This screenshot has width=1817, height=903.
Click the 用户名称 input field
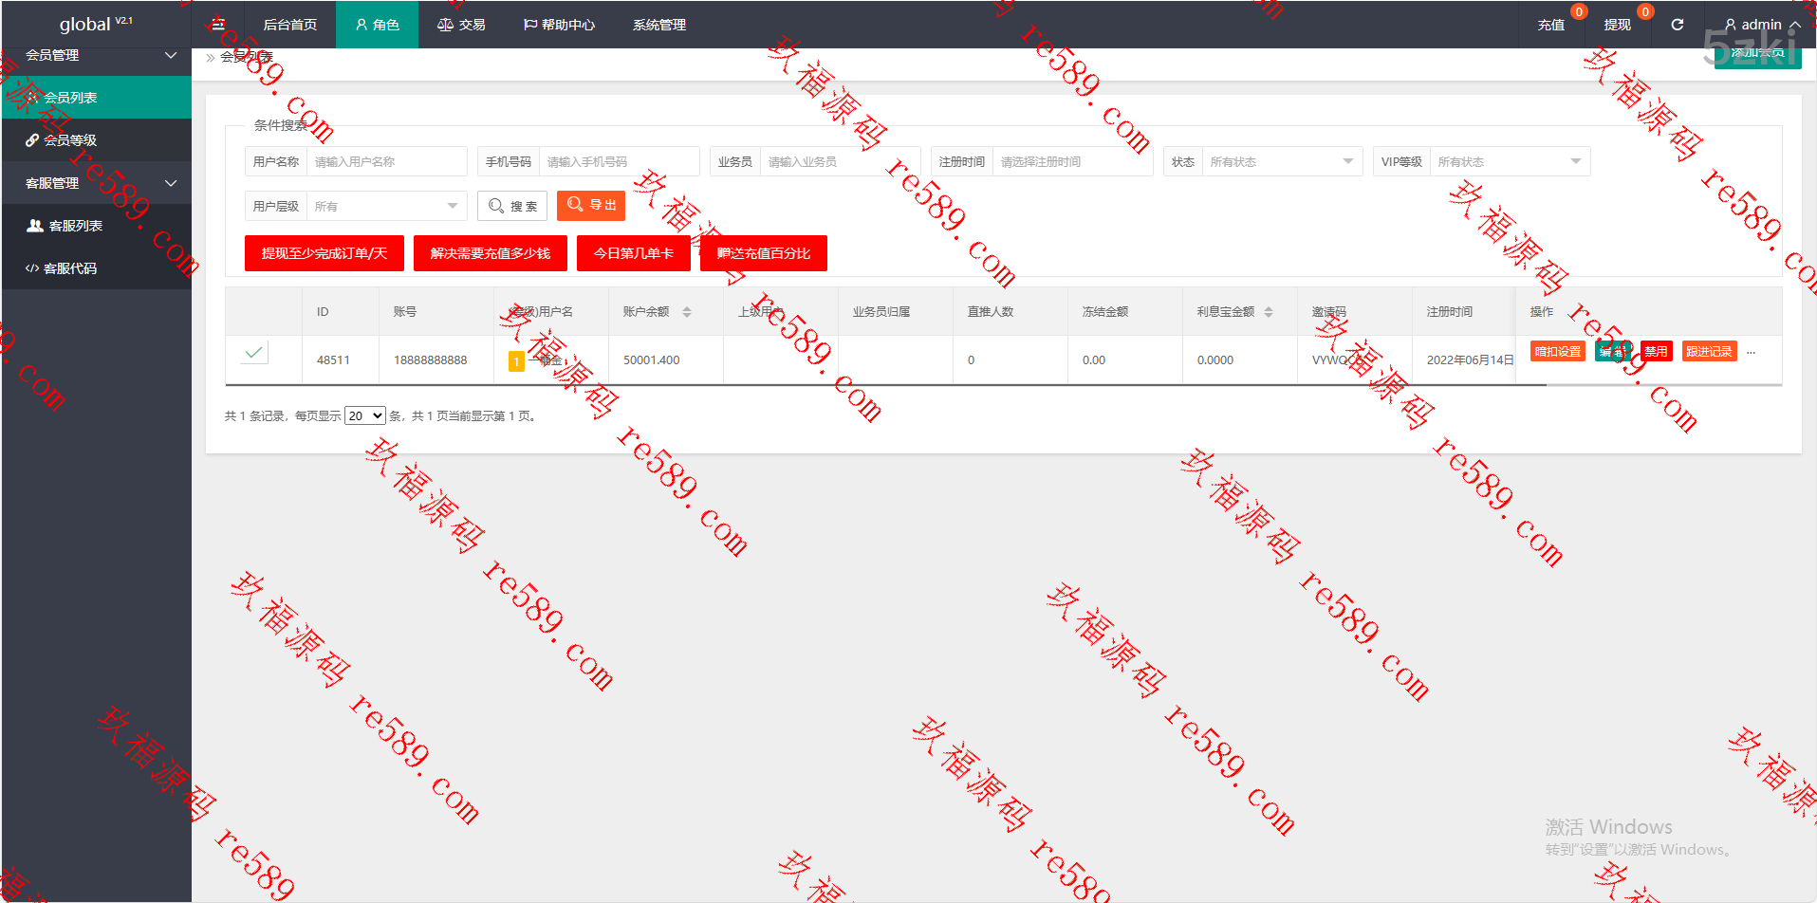386,162
